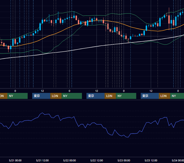Screen dimensions: 184x163
Task: Select the NY session block ending 5/22 morning
Action: (x=72, y=96)
